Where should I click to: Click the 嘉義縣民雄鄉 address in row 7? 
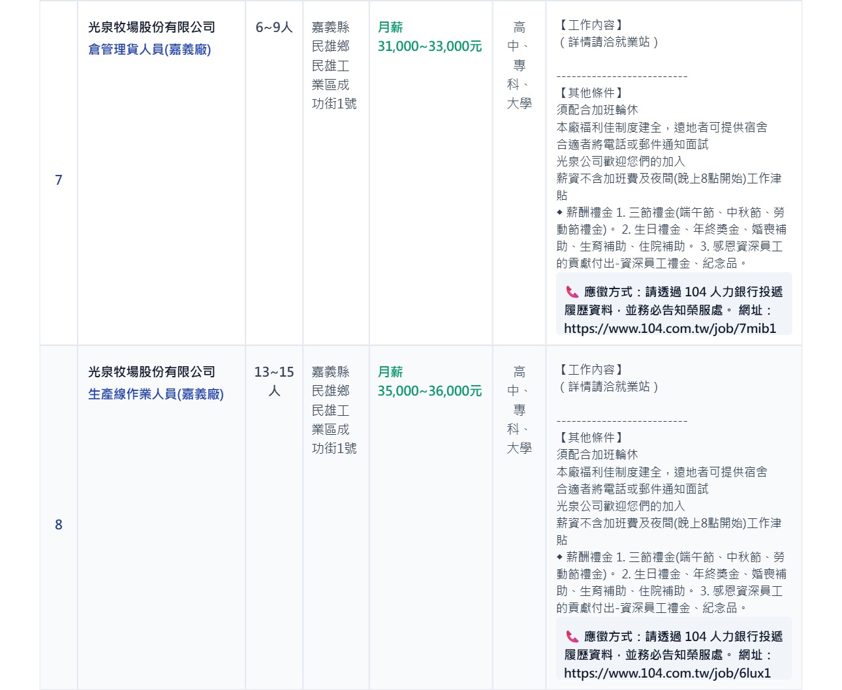point(334,65)
